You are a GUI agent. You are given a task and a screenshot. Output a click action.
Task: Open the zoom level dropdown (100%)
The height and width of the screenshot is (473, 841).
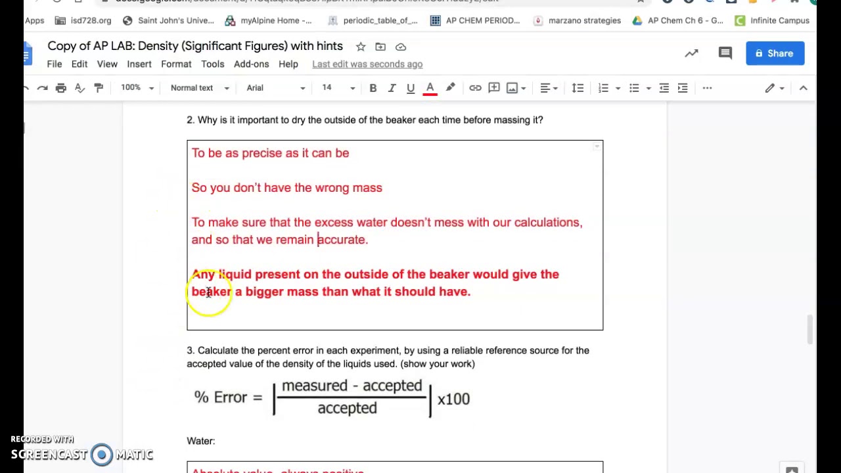point(137,88)
